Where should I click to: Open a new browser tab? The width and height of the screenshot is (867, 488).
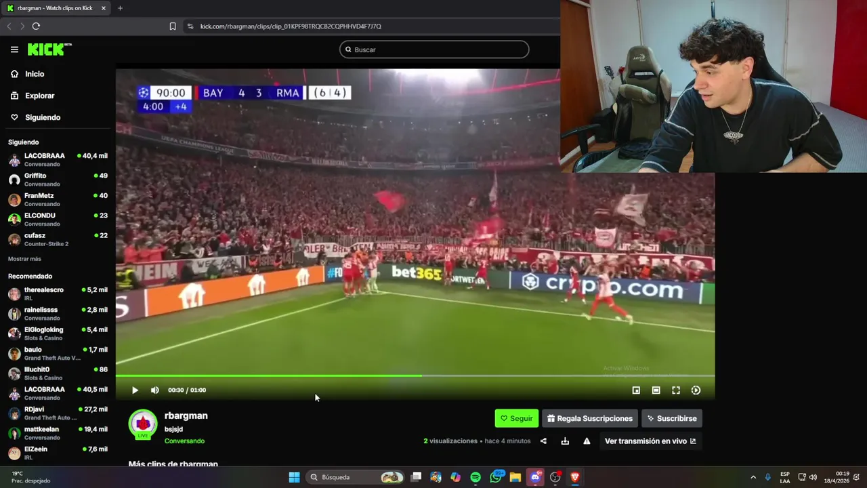tap(120, 8)
